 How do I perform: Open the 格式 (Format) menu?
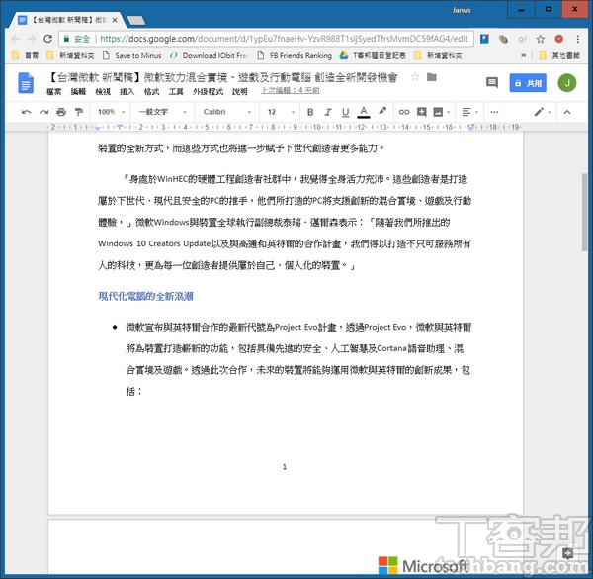pos(151,92)
